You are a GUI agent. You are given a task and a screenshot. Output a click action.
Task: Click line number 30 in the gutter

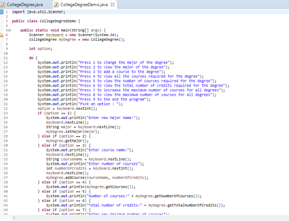(6, 145)
